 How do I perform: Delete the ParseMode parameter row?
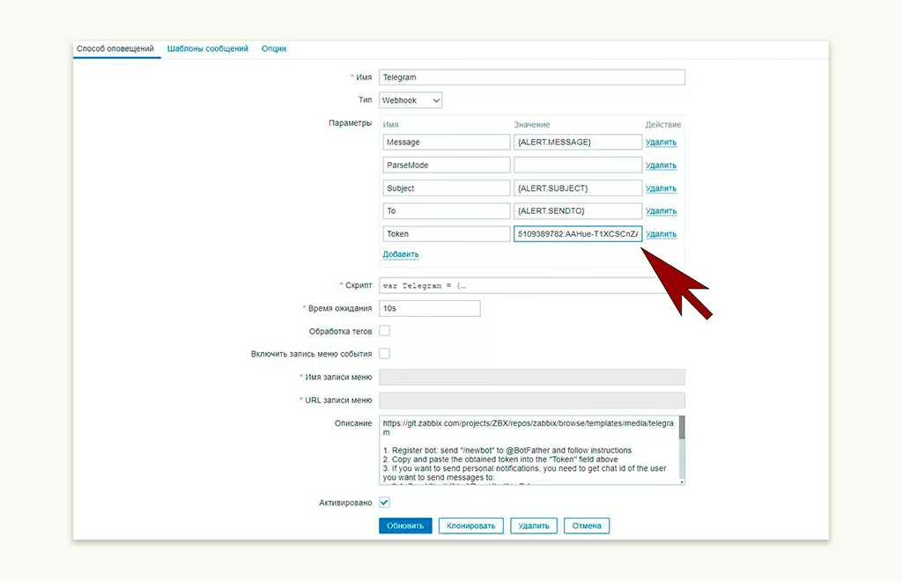pos(661,165)
